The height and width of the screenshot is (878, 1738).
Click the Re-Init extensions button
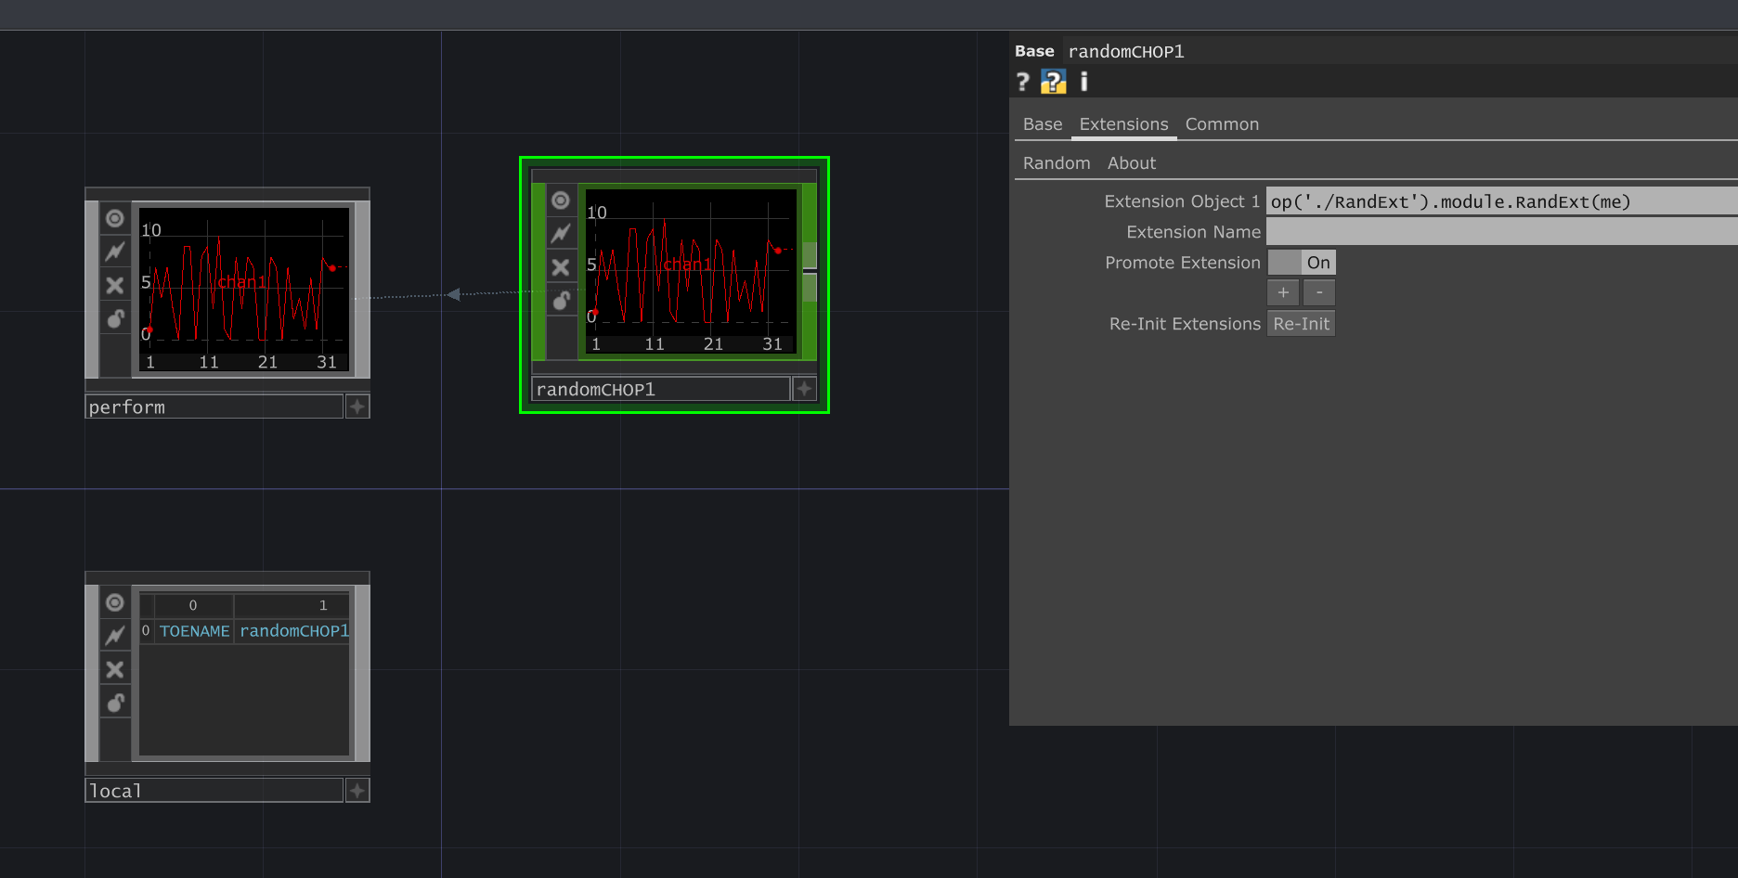pyautogui.click(x=1300, y=323)
